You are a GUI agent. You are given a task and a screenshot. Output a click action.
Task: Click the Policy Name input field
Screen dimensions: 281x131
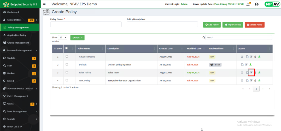[86, 25]
